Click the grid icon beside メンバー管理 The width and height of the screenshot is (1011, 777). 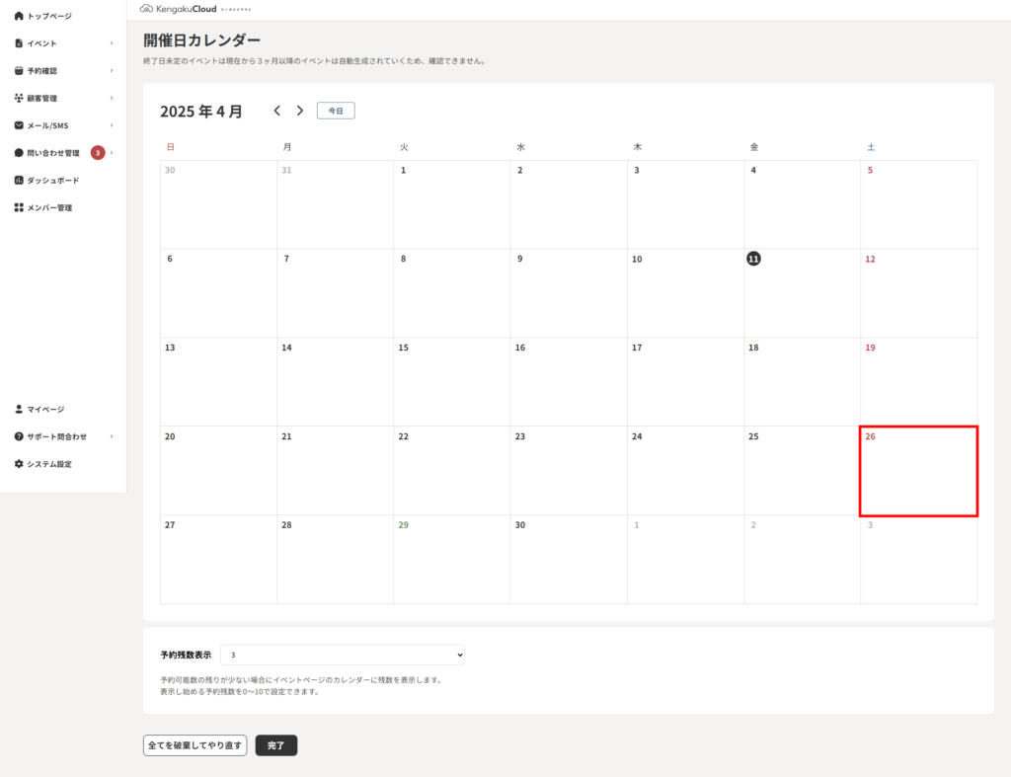tap(19, 207)
